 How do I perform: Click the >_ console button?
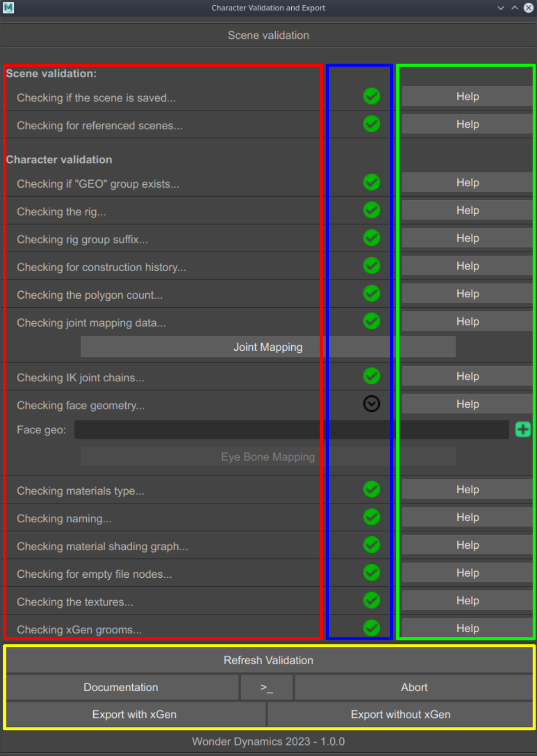coord(266,688)
